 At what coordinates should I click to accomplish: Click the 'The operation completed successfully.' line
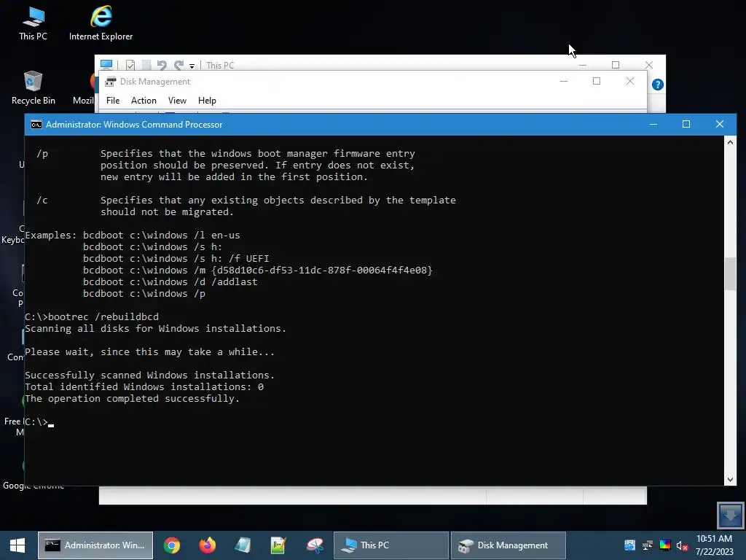click(133, 399)
